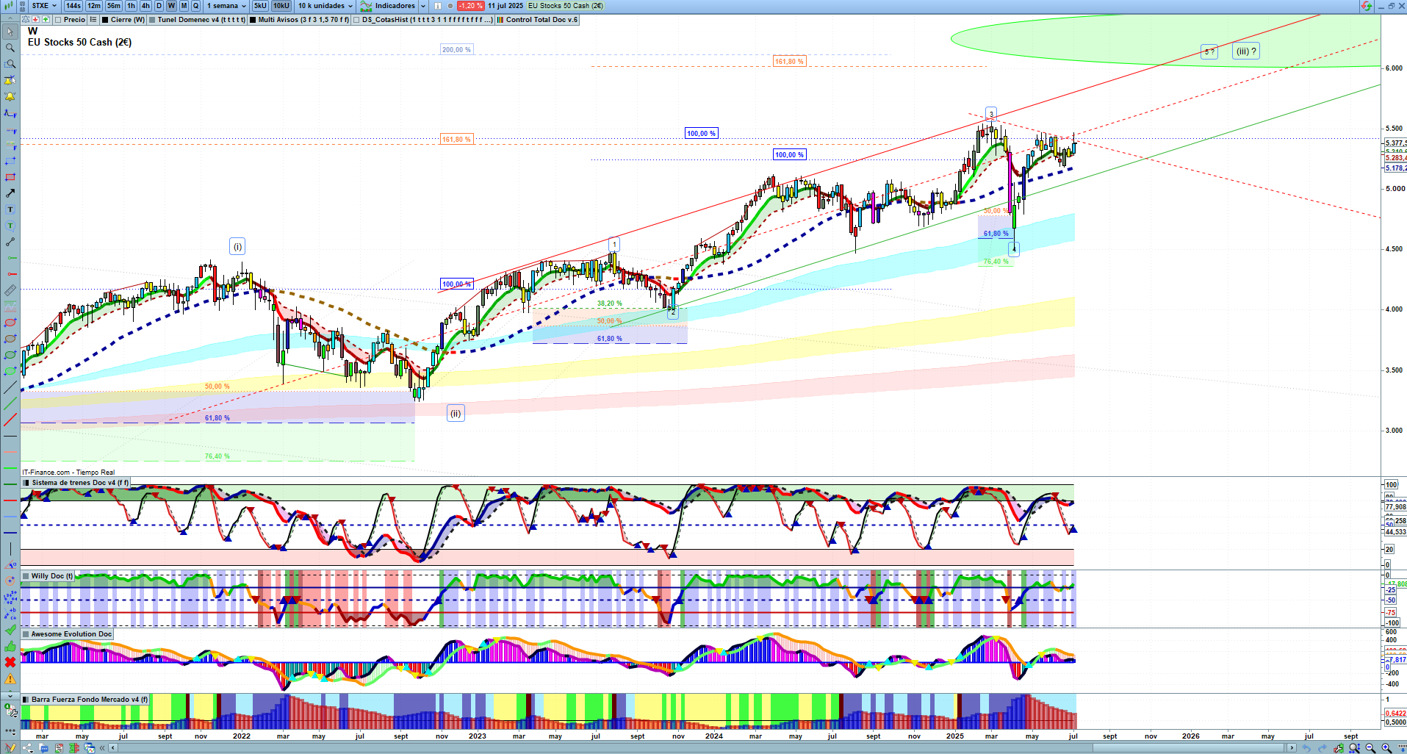The image size is (1407, 754).
Task: Select the black trend line tool
Action: pos(10,387)
